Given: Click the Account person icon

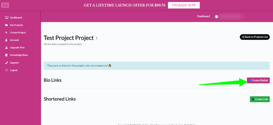Looking at the screenshot, I should click(6, 40).
